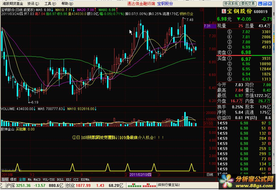Viewport: 276px width, 190px height.
Task: Switch to the 指标 tab
Action: click(5, 180)
